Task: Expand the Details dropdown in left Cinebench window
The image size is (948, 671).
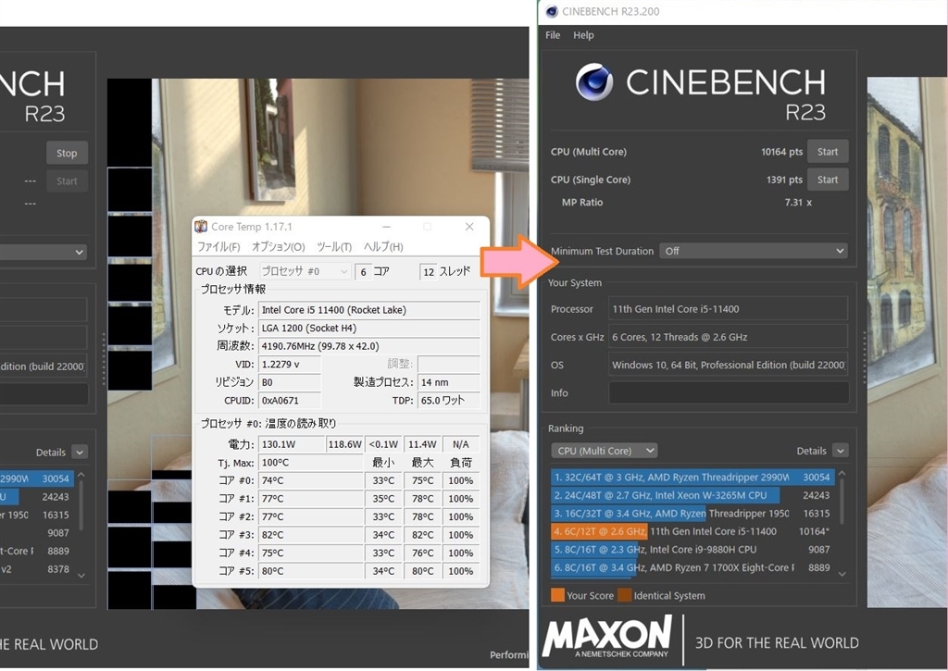Action: point(80,452)
